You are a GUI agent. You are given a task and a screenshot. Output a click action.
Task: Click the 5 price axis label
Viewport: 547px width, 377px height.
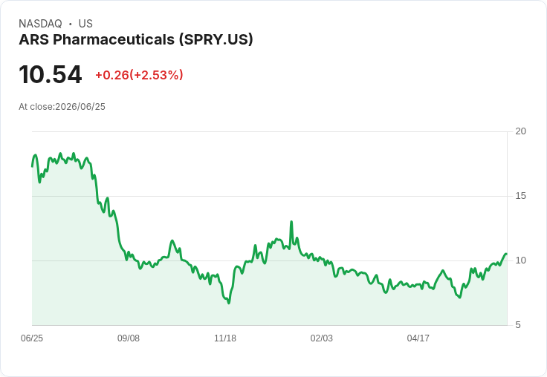pos(518,325)
